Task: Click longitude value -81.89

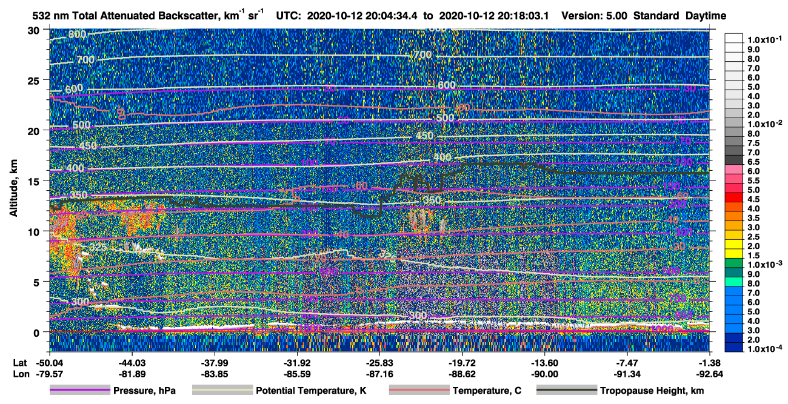Action: 132,374
